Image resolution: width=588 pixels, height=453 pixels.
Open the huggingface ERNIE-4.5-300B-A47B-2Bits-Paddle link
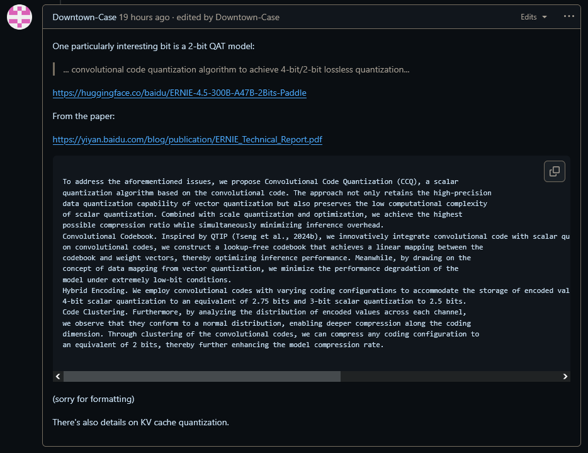click(179, 93)
